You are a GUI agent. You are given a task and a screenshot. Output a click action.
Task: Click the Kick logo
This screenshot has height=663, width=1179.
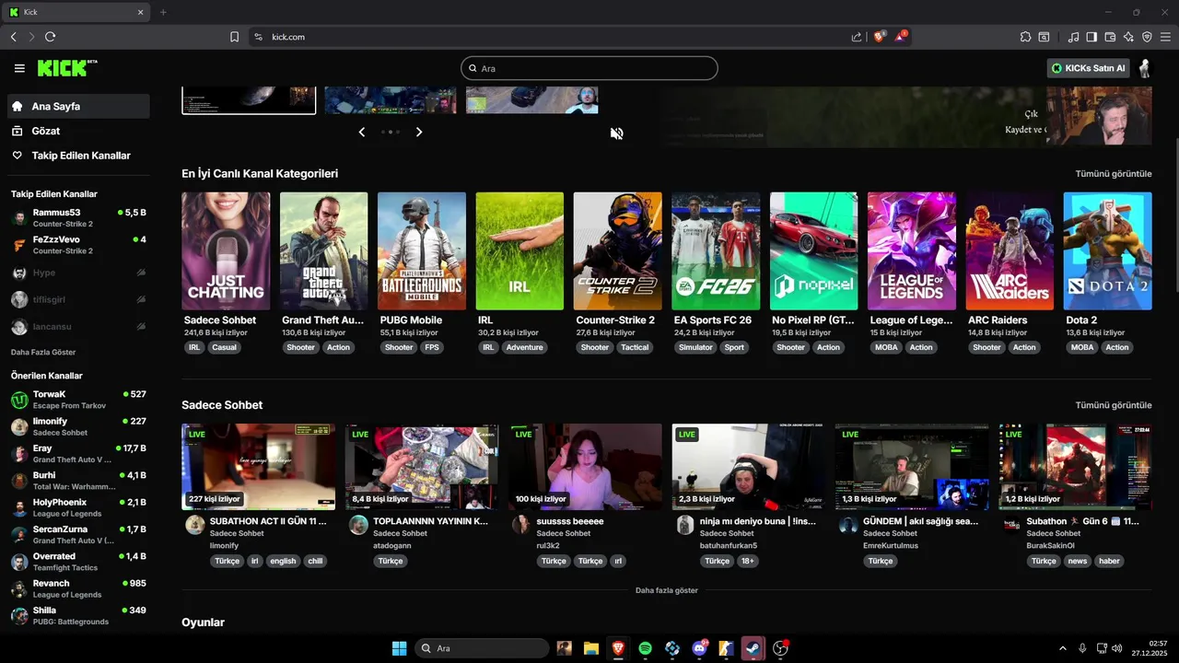pyautogui.click(x=66, y=68)
